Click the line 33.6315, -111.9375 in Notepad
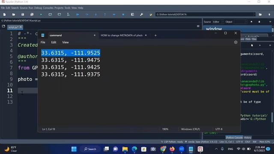The width and height of the screenshot is (274, 154). (x=71, y=74)
